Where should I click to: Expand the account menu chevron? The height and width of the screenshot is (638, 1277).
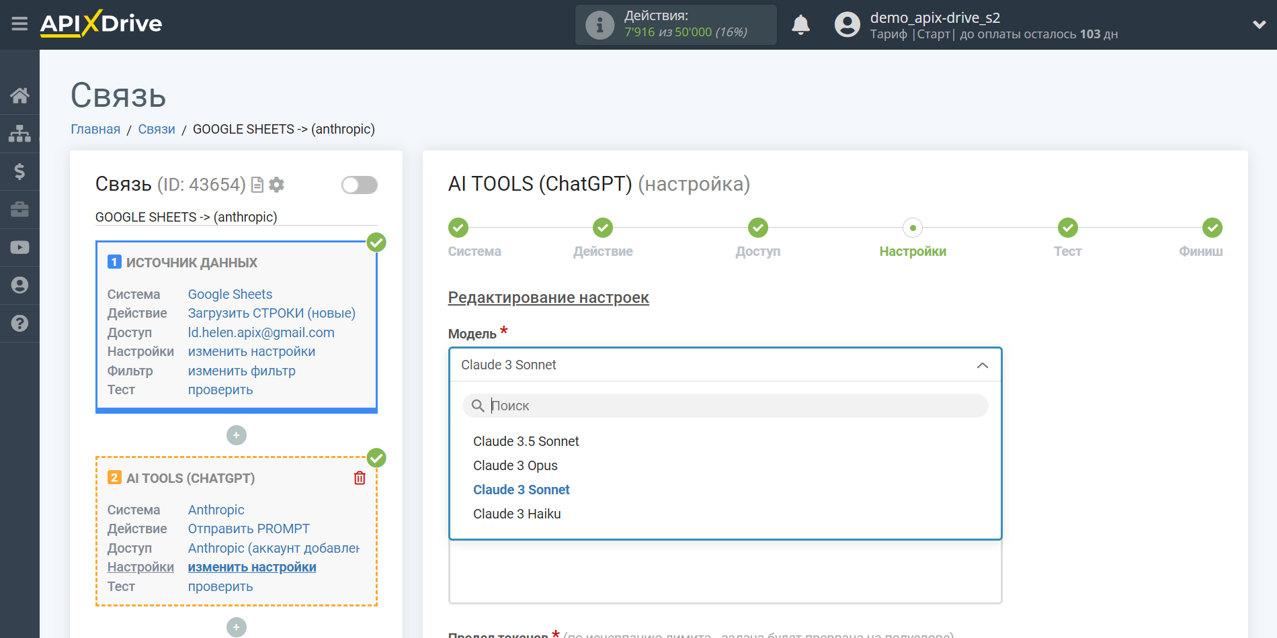pos(1259,25)
